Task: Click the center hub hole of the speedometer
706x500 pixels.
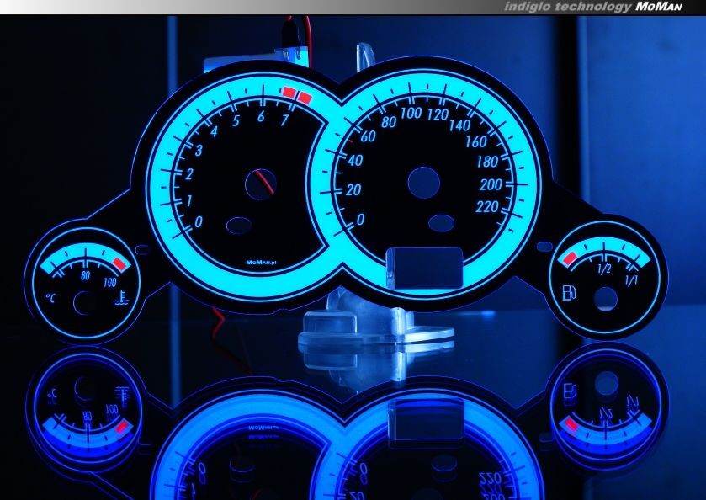Action: (424, 183)
